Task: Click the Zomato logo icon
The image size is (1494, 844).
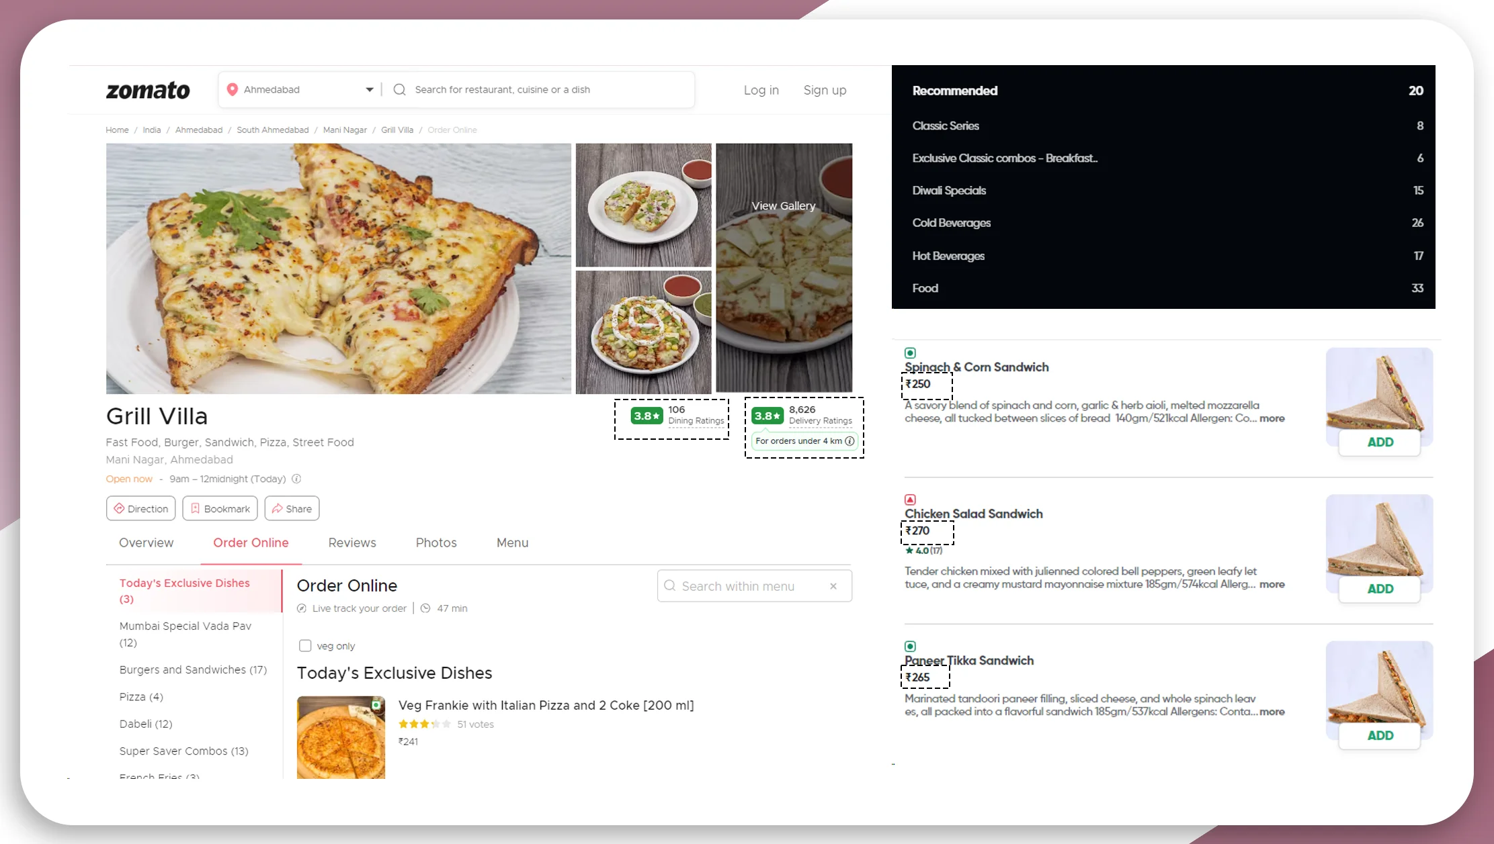Action: (x=148, y=90)
